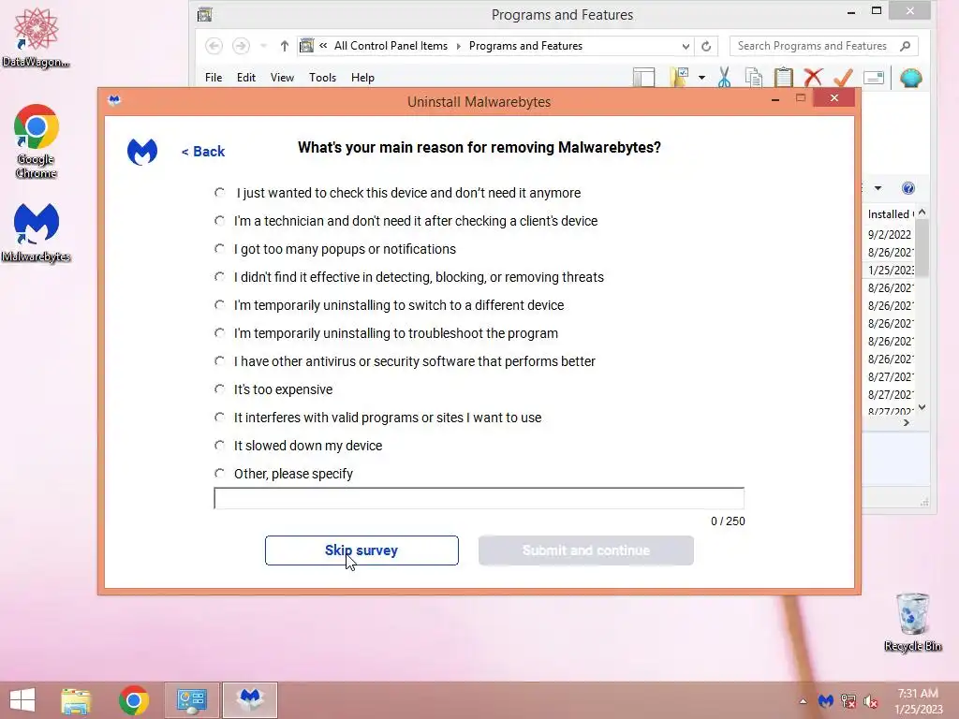Viewport: 959px width, 719px height.
Task: Show hidden system tray icons
Action: click(x=803, y=701)
